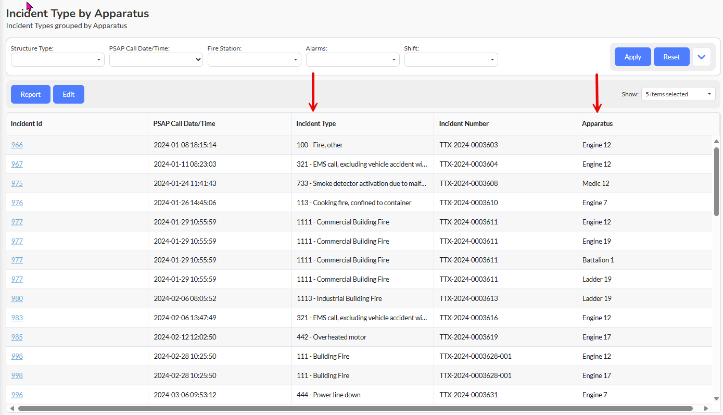This screenshot has height=415, width=723.
Task: Open incident 966 link
Action: 17,145
